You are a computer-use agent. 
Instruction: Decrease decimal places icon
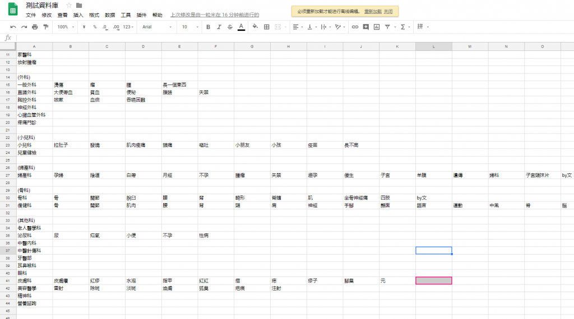pos(105,27)
